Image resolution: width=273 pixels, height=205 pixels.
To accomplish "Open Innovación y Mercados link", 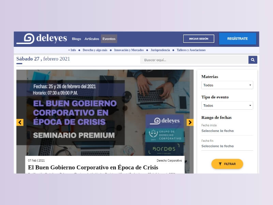I will (129, 50).
